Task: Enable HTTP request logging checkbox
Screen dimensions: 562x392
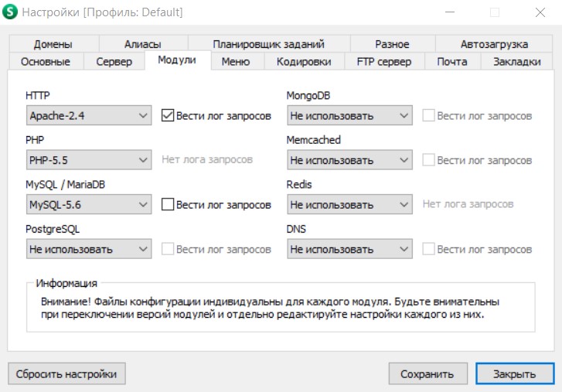Action: tap(168, 116)
